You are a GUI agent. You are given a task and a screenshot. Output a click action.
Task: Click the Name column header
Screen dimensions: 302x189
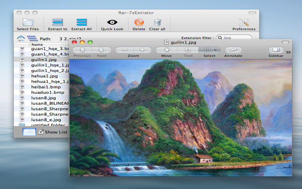coord(49,45)
